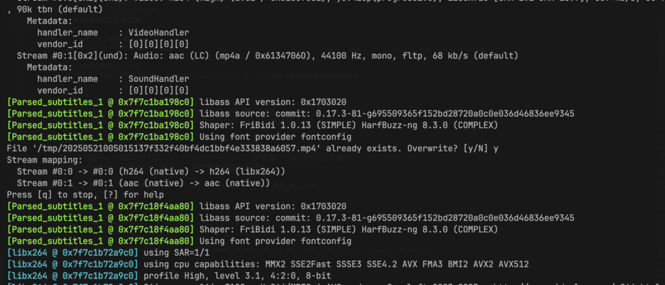Click the 'Press [q] to stop' line
The height and width of the screenshot is (285, 665).
click(x=85, y=195)
